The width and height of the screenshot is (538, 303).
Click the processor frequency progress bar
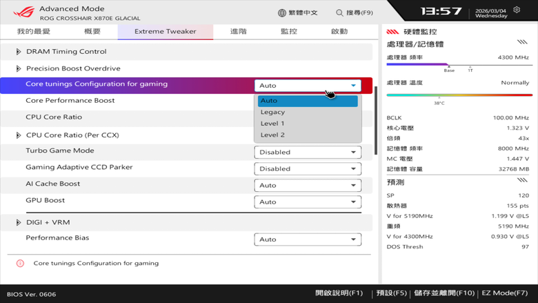(459, 64)
